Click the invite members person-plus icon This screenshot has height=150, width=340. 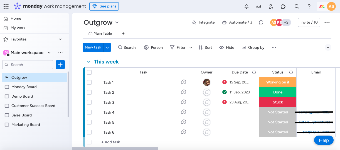click(271, 6)
